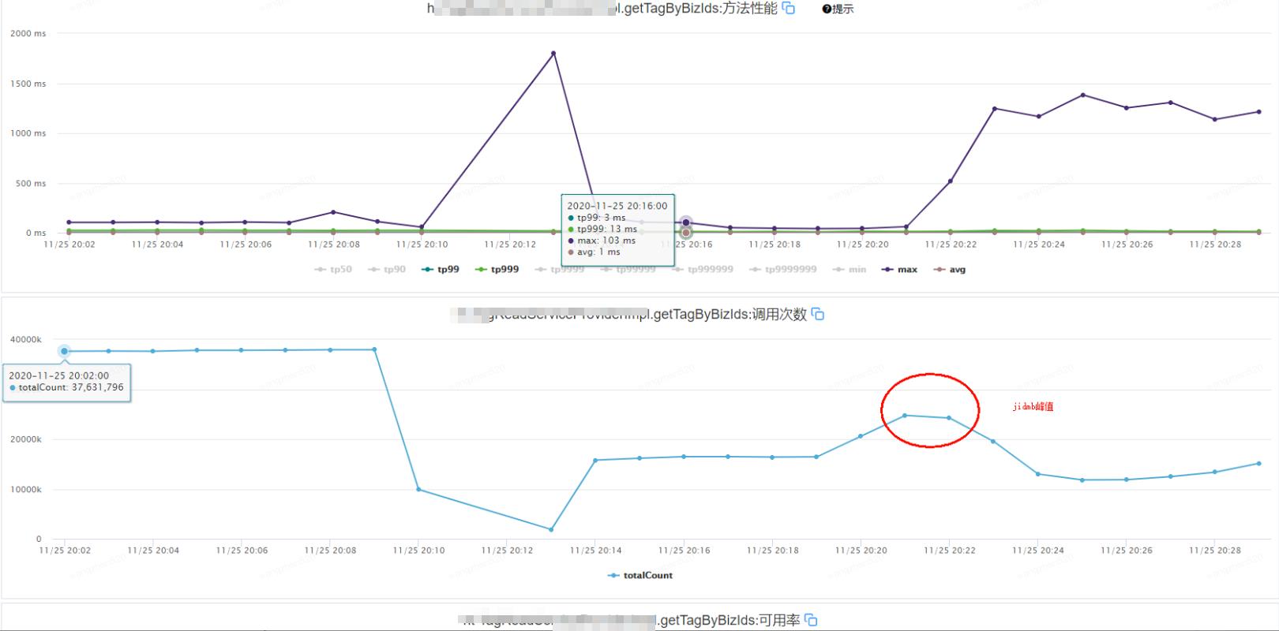1279x631 pixels.
Task: Hide the tp99 series via legend
Action: tap(441, 270)
